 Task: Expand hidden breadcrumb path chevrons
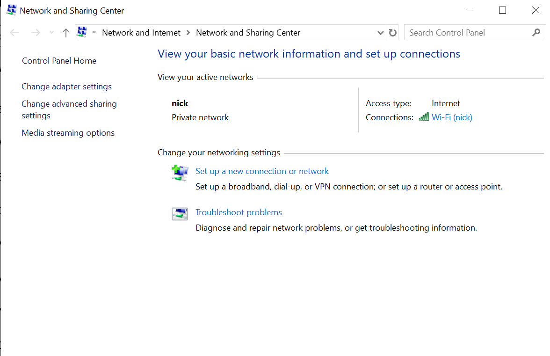[x=94, y=32]
